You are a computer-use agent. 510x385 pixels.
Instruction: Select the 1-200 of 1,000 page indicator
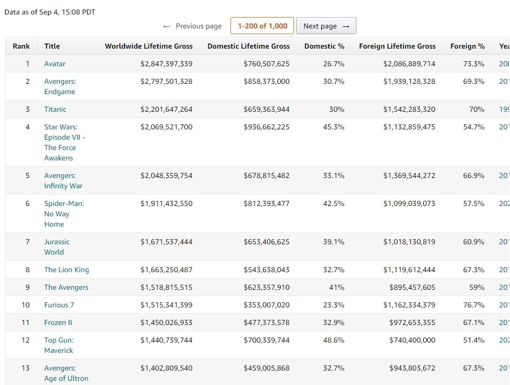(262, 26)
